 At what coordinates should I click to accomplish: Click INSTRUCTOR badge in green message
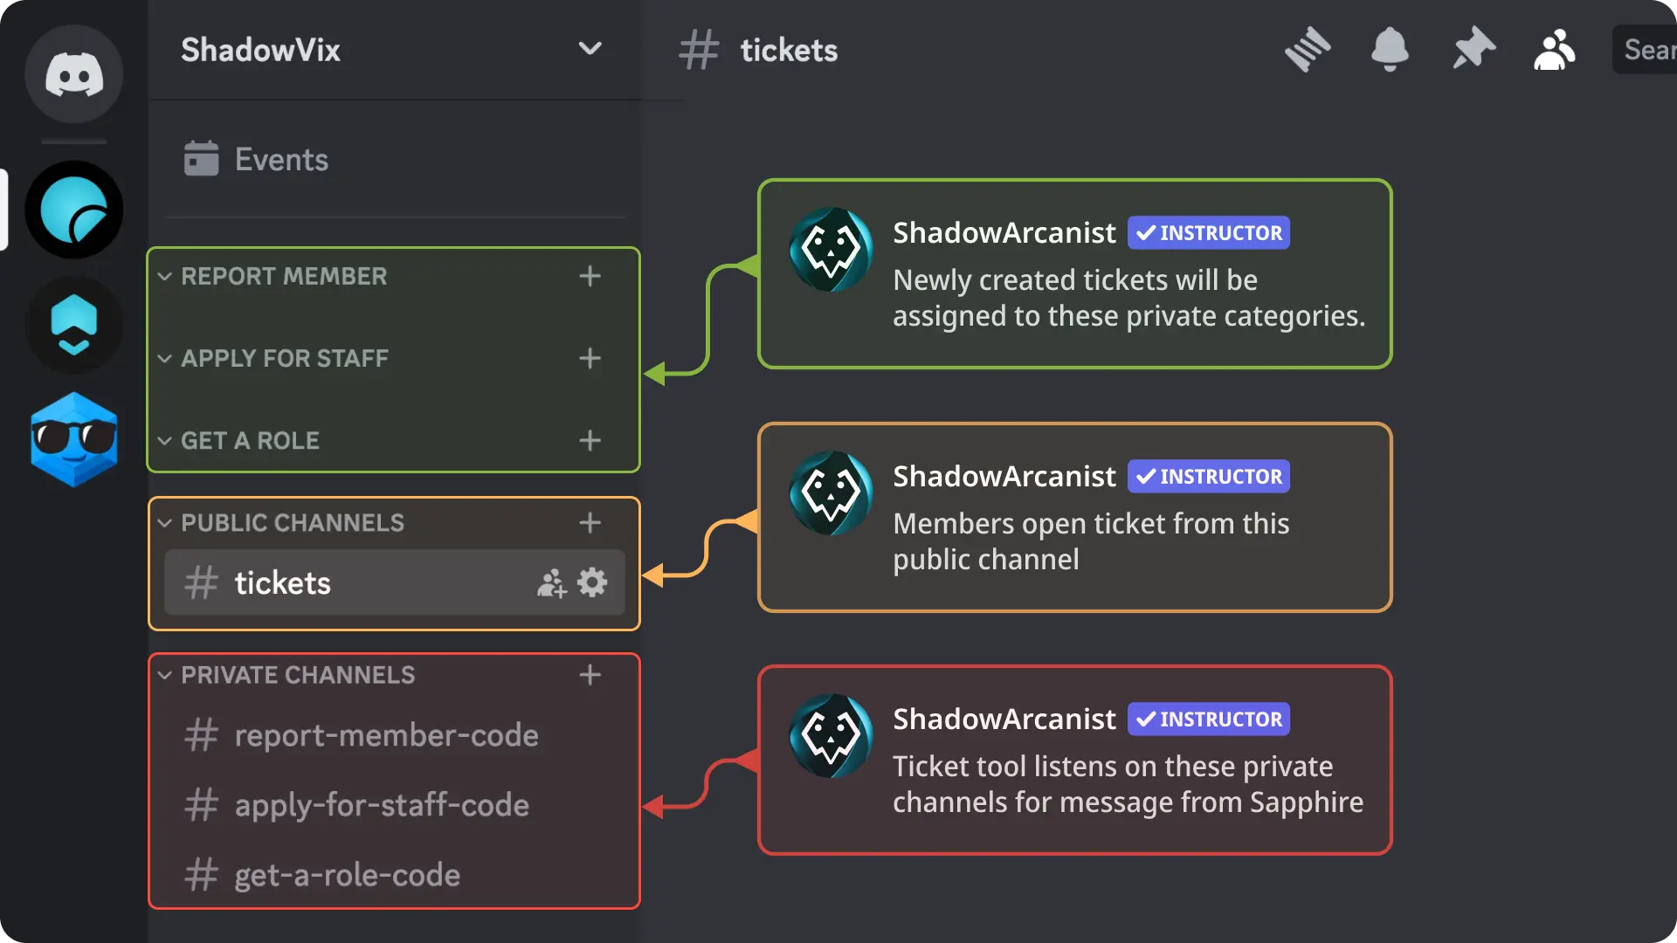pos(1209,232)
